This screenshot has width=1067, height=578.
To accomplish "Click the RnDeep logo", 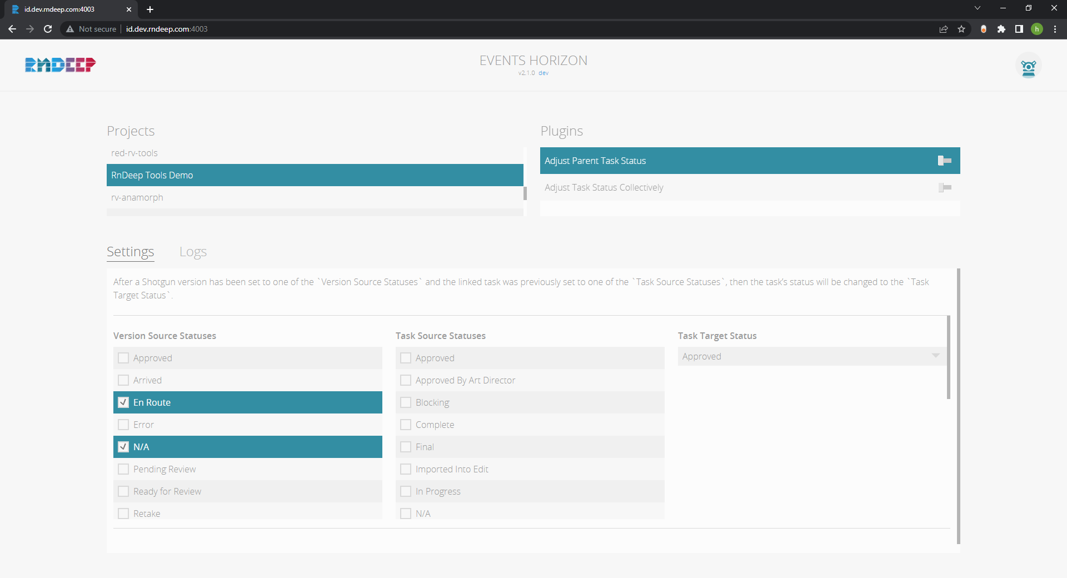I will pyautogui.click(x=60, y=65).
